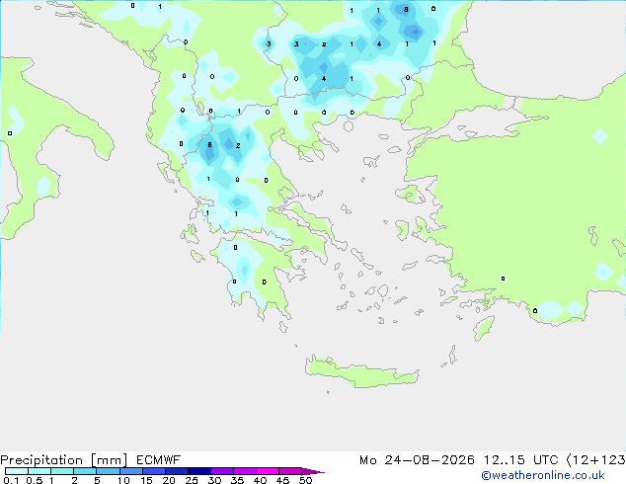Viewport: 626px width, 484px height.
Task: Select the 25–30 mm navy legend swatch
Action: [x=199, y=471]
